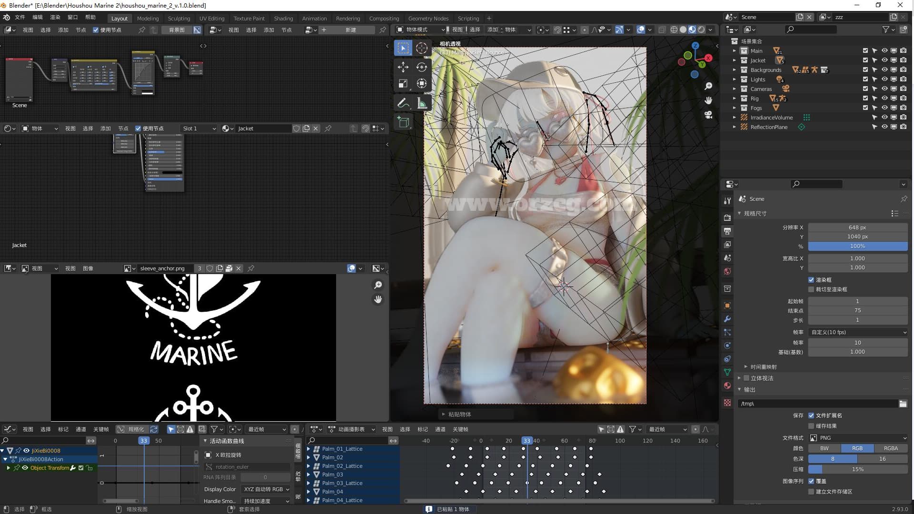The width and height of the screenshot is (914, 514).
Task: Open the Render properties tab
Action: click(x=727, y=217)
